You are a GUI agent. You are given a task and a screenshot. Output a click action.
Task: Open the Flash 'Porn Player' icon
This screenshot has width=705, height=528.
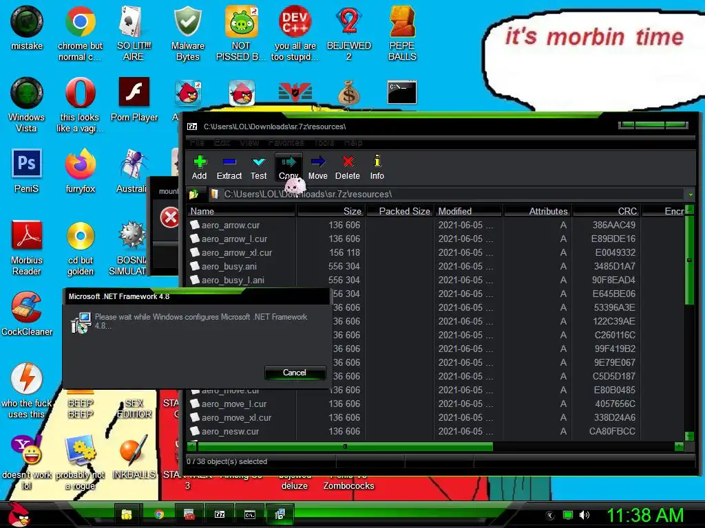[x=134, y=99]
